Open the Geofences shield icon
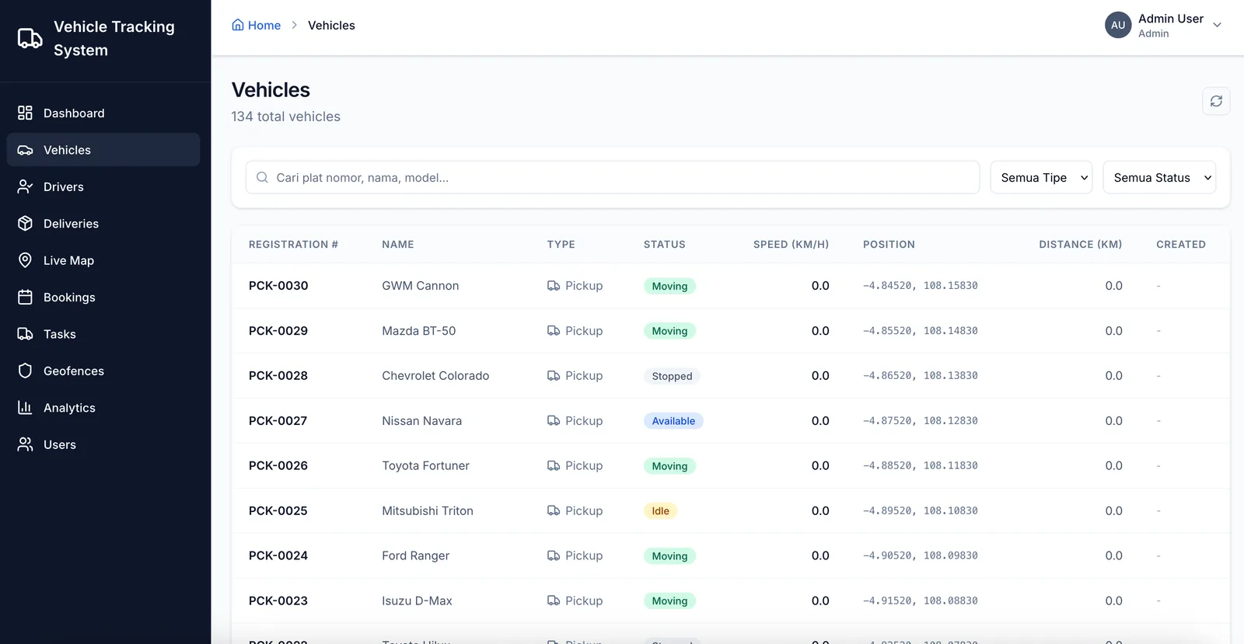The image size is (1244, 644). point(25,371)
